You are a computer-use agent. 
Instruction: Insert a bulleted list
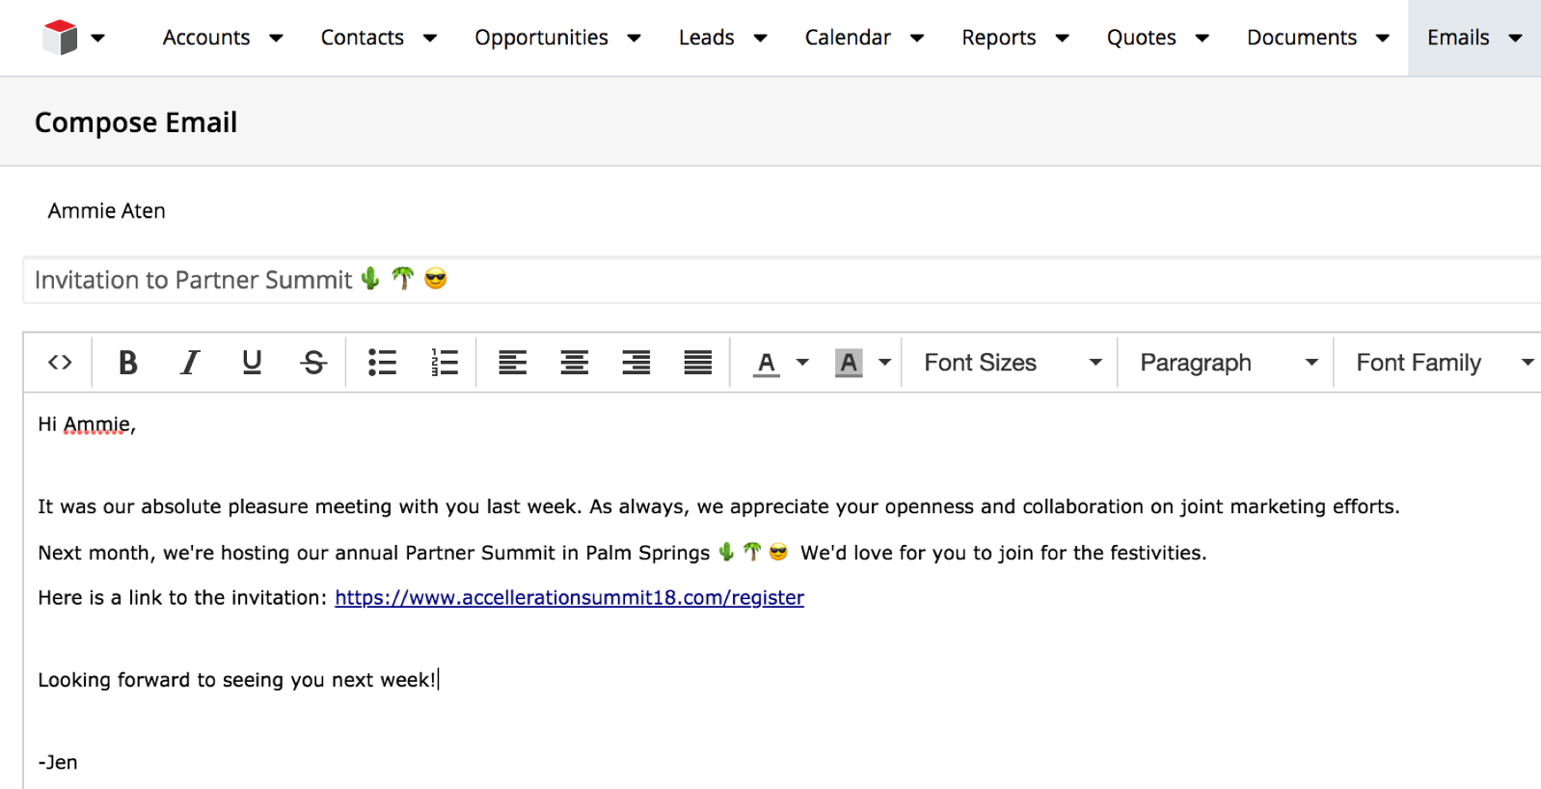pyautogui.click(x=382, y=363)
